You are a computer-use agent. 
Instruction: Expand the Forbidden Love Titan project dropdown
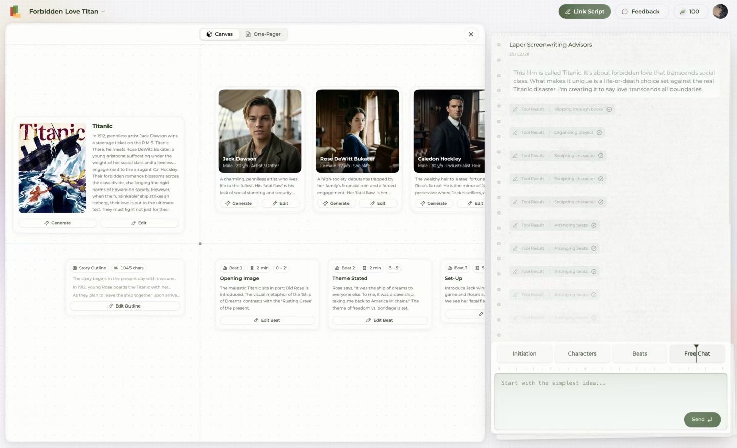[x=103, y=11]
